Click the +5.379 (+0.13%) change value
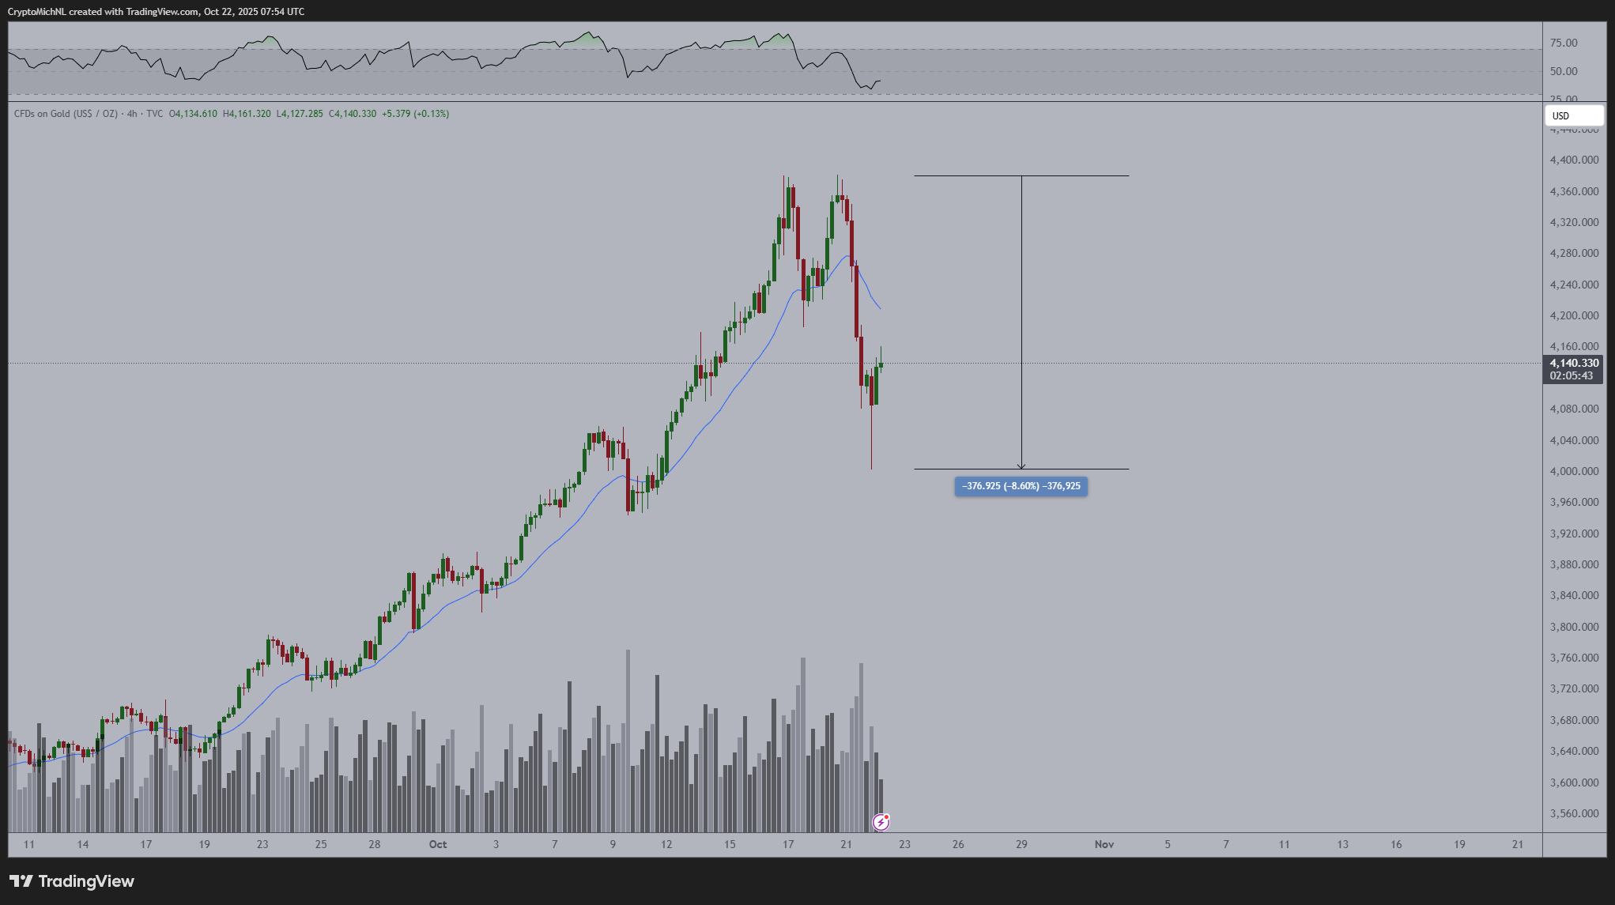This screenshot has height=905, width=1615. [415, 114]
